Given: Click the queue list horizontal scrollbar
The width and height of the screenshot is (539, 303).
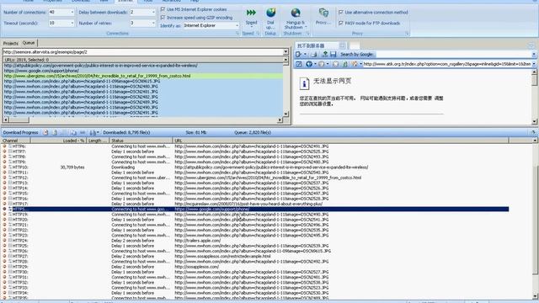Looking at the screenshot, I should (142, 120).
